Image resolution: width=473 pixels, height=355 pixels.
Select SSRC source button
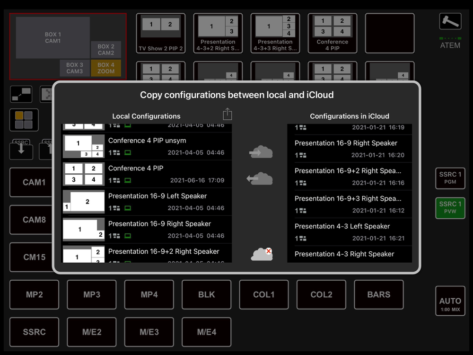tap(35, 332)
